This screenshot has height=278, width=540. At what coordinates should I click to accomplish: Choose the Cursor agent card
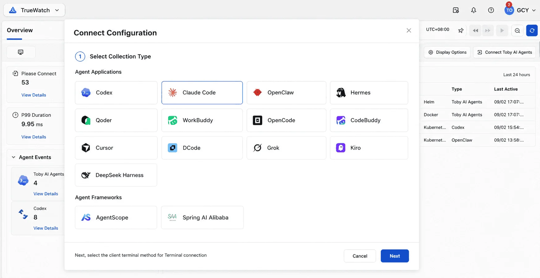(x=116, y=148)
